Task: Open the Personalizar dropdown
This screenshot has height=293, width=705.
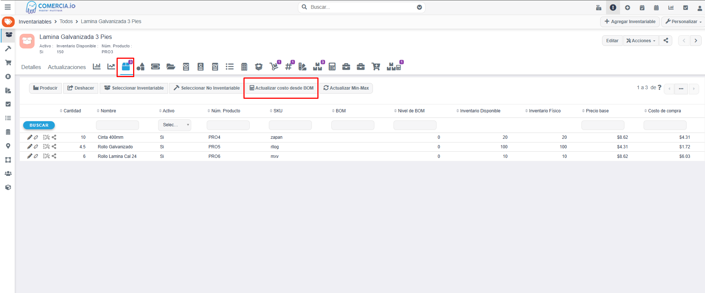Action: [683, 22]
